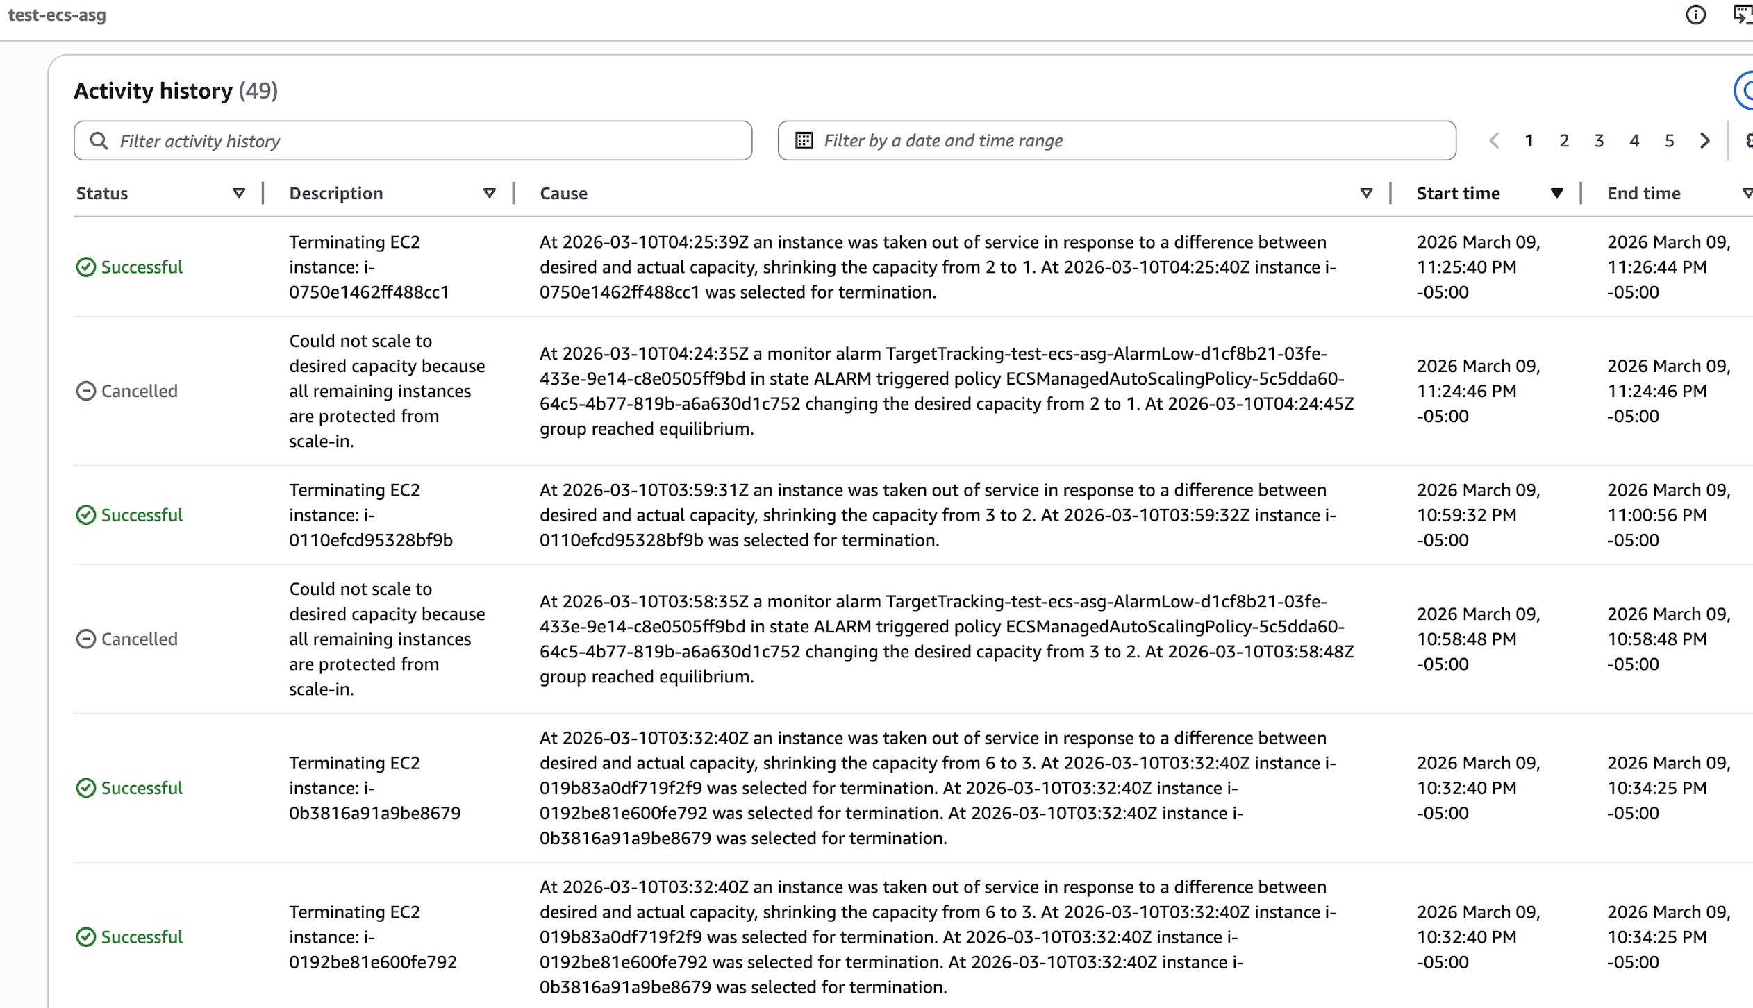Screen dimensions: 1753x1008
Task: Open the Status column filter arrow
Action: (x=239, y=194)
